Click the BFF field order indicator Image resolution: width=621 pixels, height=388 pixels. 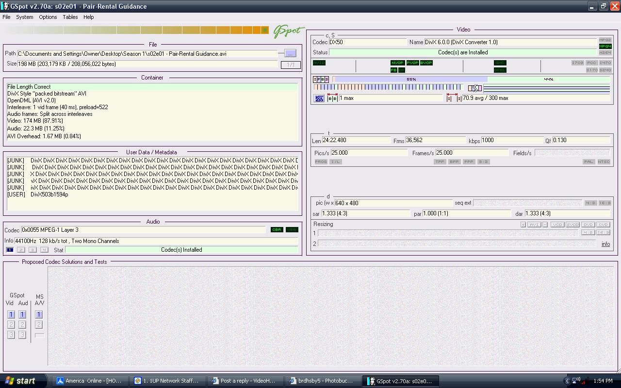455,162
